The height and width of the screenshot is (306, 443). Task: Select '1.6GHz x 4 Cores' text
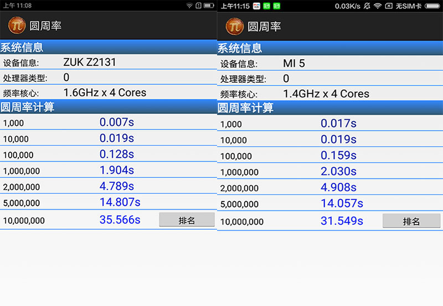click(105, 92)
